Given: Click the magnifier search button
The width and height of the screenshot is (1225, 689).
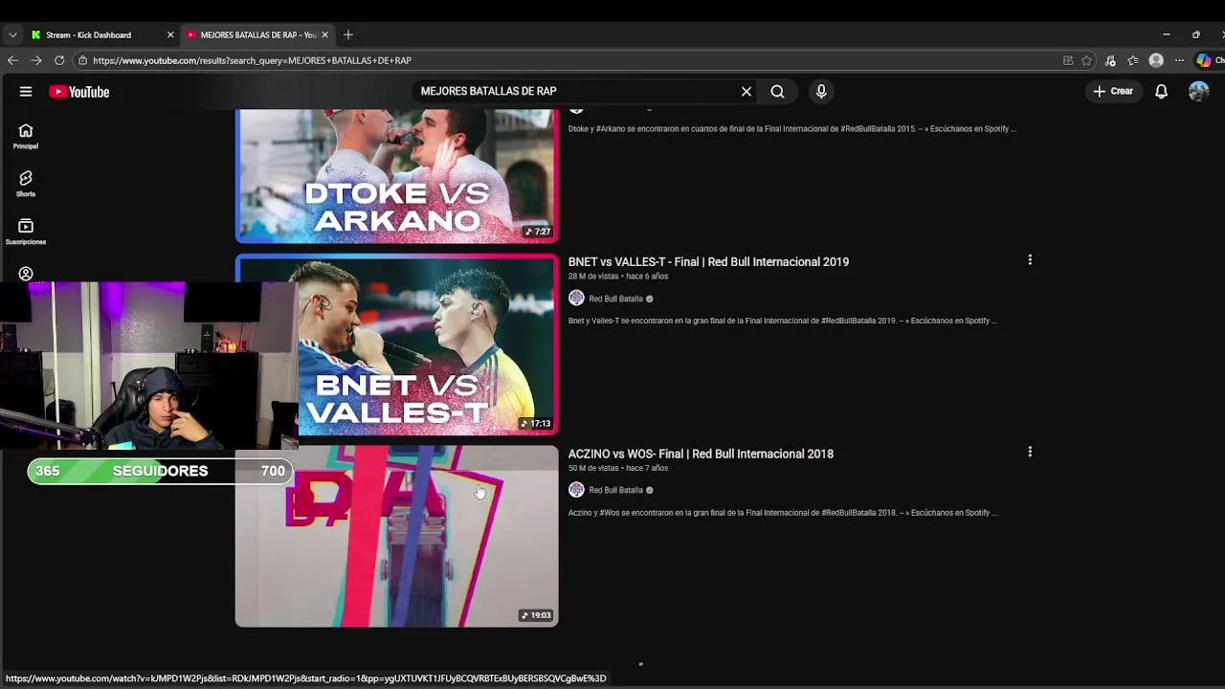Looking at the screenshot, I should point(777,92).
